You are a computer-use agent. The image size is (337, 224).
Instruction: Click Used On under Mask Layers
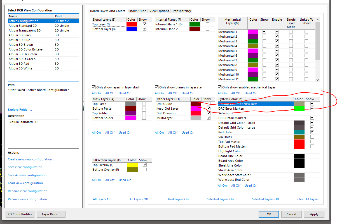point(125,133)
